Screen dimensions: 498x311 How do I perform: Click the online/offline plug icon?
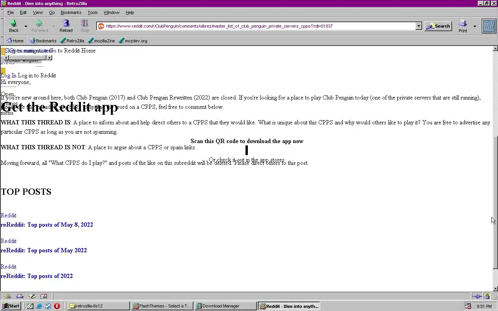pyautogui.click(x=477, y=296)
